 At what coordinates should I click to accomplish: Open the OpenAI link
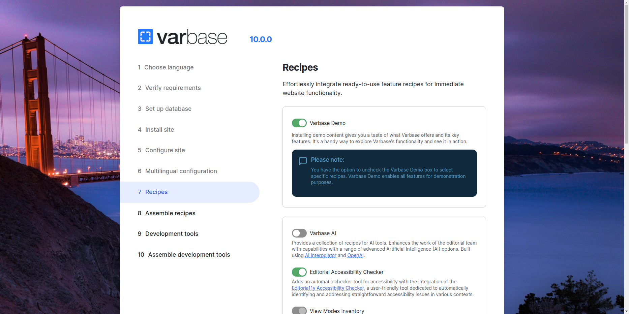(x=355, y=255)
